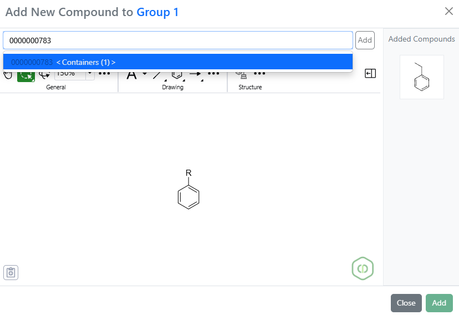Select the arrow drawing tool
The width and height of the screenshot is (459, 315).
click(x=195, y=74)
